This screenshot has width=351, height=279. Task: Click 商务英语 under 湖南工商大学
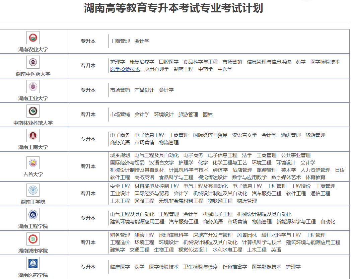(120, 143)
